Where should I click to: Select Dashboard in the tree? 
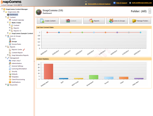click(14, 15)
